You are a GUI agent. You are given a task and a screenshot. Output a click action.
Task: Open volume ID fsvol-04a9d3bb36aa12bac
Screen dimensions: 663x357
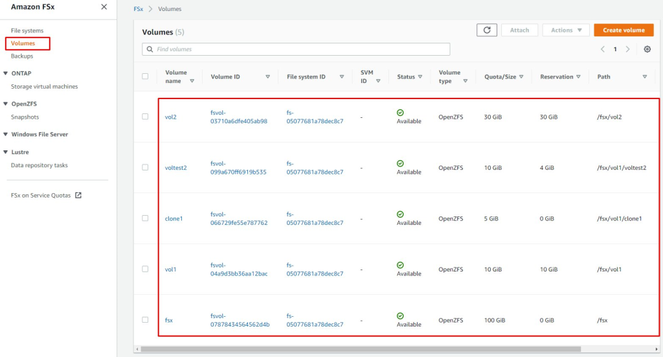pos(239,269)
